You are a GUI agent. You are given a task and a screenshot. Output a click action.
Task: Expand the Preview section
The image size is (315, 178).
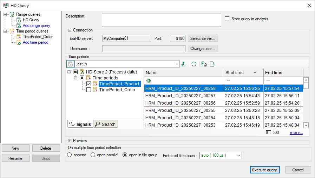[70, 141]
